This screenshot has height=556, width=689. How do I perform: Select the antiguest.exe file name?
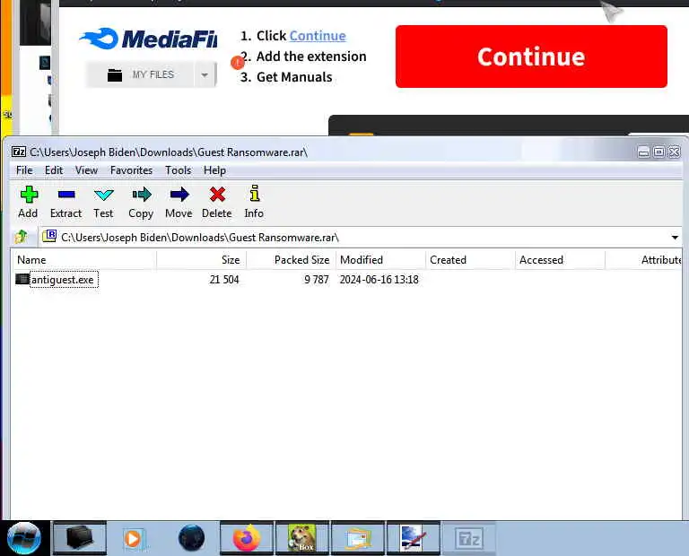(x=63, y=280)
